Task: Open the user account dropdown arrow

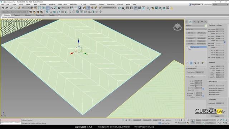Action: (202, 5)
